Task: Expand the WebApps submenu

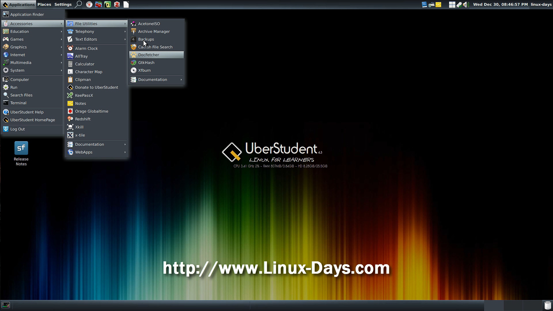Action: pyautogui.click(x=97, y=152)
